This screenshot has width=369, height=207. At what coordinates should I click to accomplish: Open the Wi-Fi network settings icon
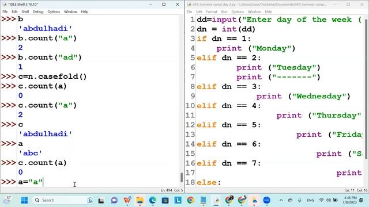321,200
